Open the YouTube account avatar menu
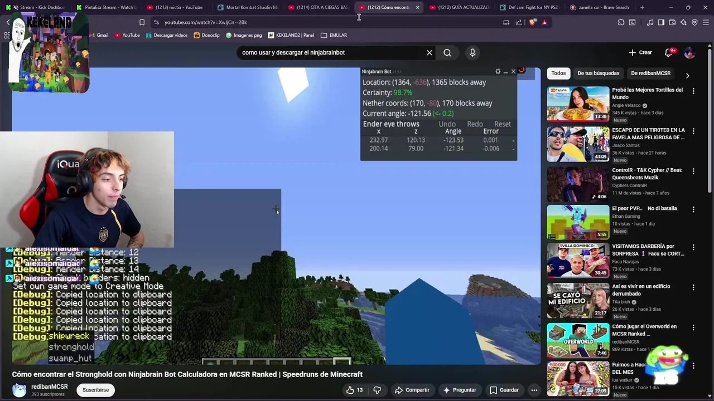714x401 pixels. tap(689, 52)
